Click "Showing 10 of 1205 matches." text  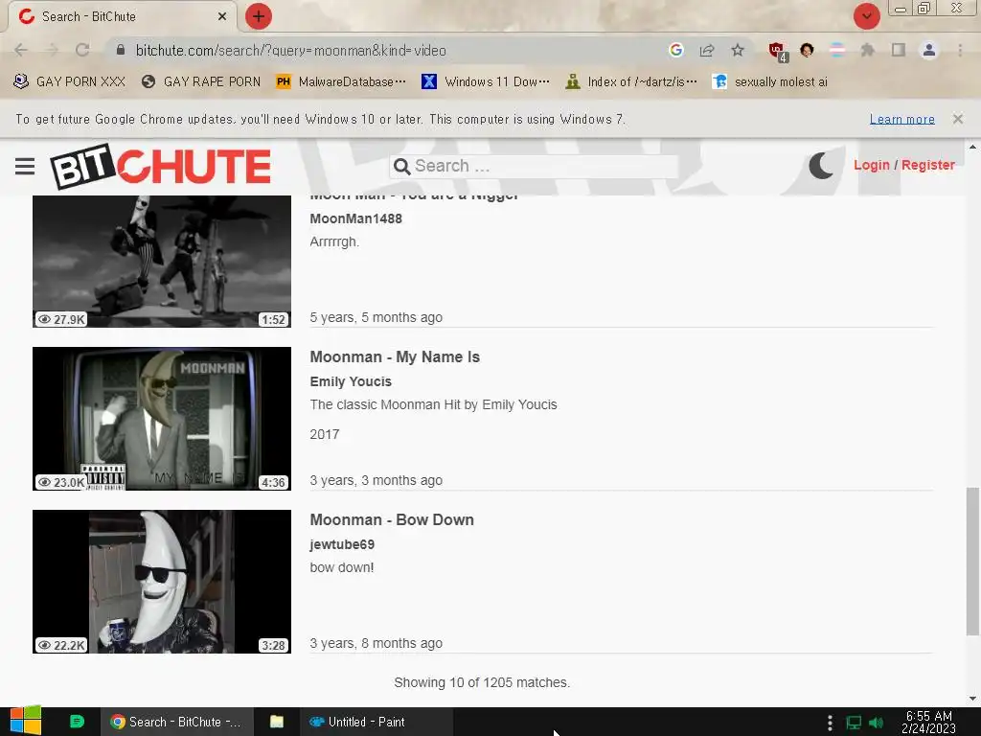(482, 682)
